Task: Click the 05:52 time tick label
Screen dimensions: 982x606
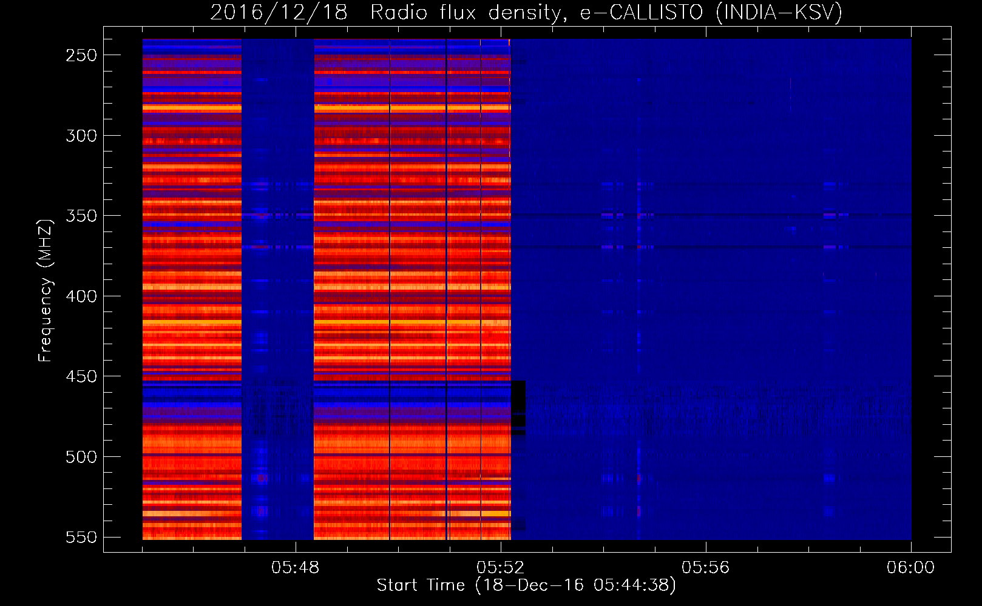Action: click(501, 568)
